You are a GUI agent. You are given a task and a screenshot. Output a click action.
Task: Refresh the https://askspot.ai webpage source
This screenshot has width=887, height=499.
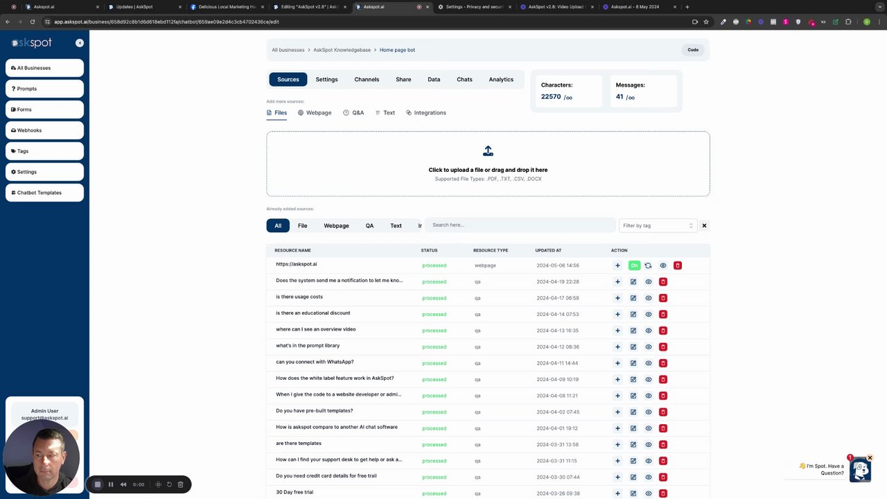648,265
